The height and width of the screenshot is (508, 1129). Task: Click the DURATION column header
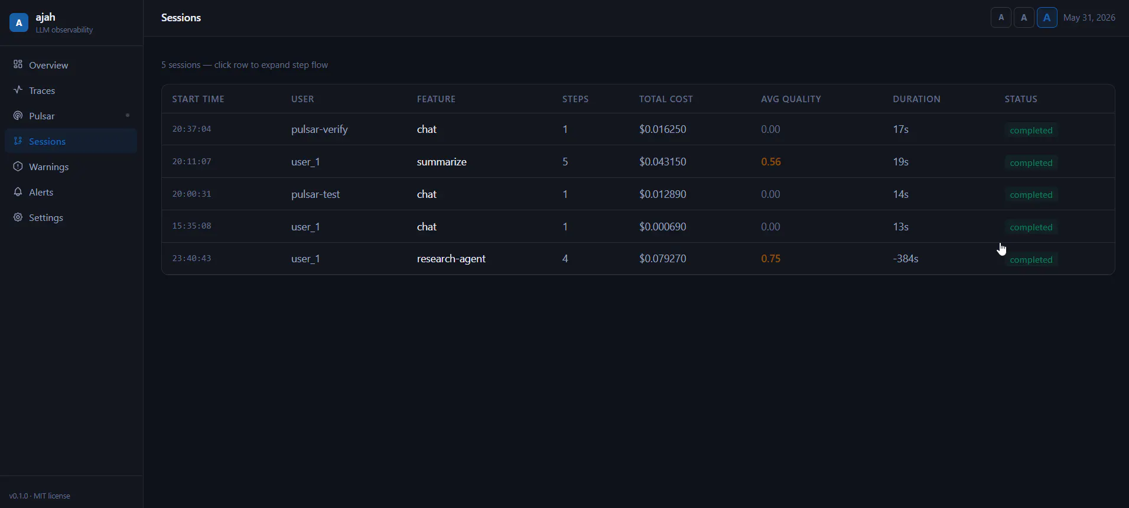pos(917,99)
